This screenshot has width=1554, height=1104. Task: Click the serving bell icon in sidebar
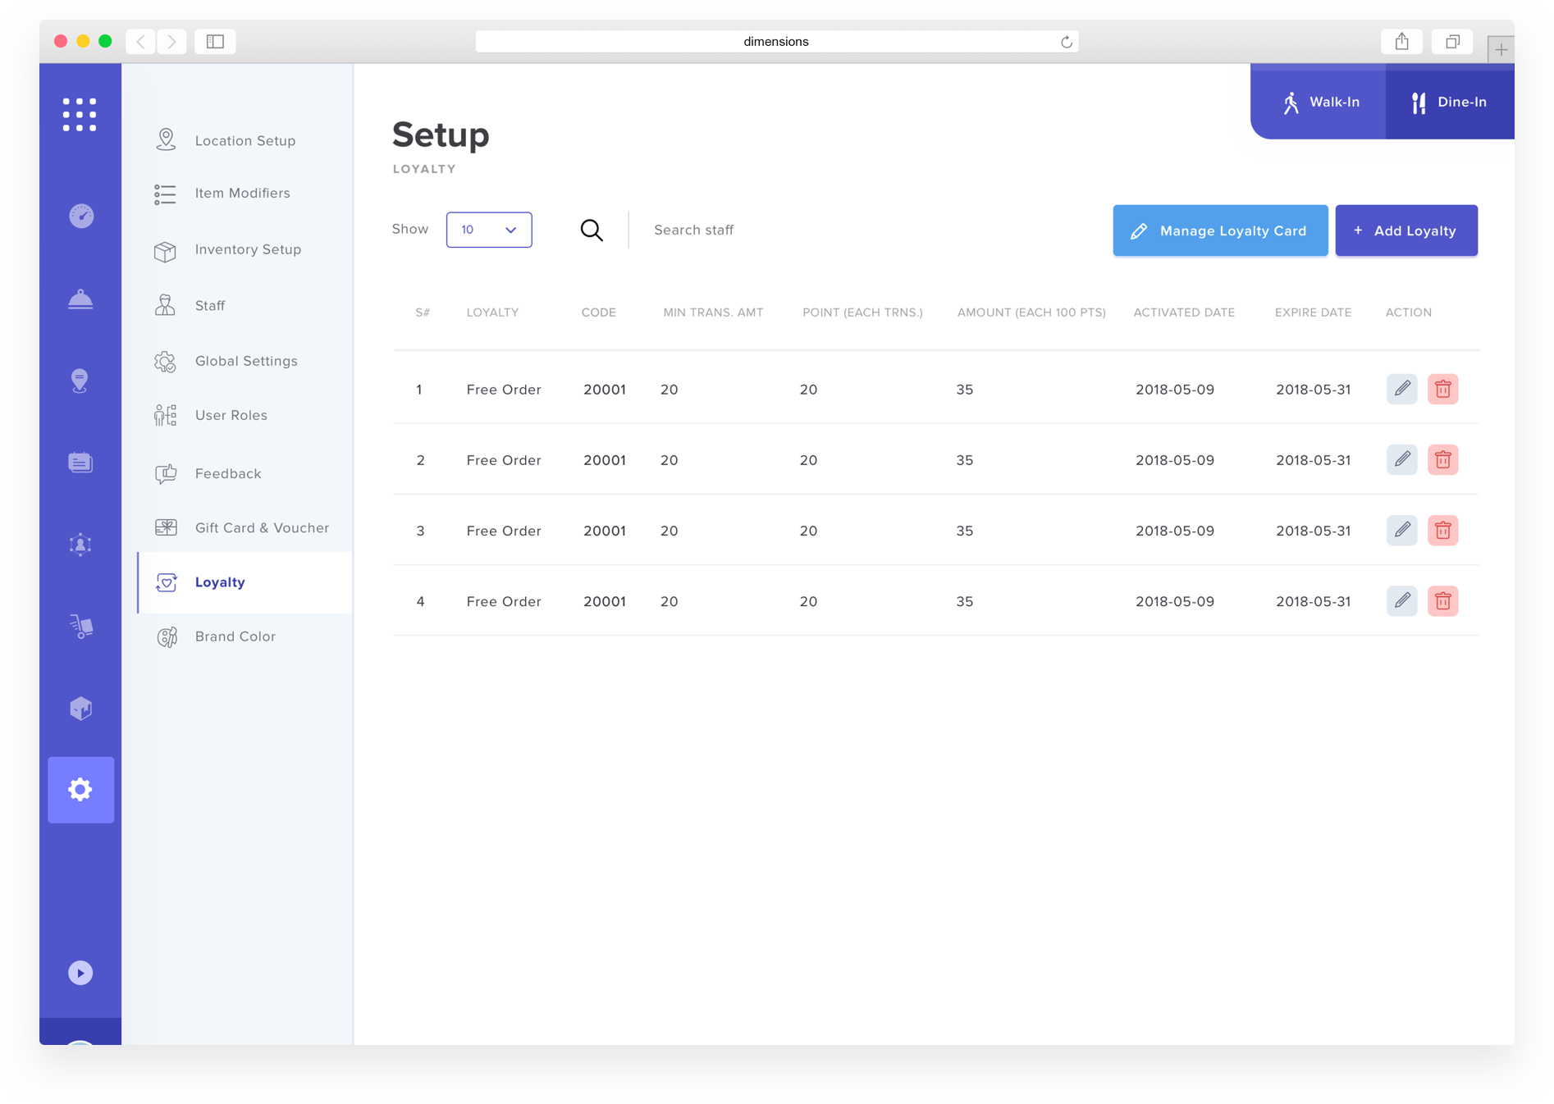coord(80,299)
